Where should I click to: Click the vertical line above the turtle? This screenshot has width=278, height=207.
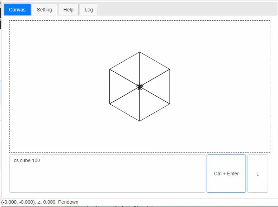tap(140, 68)
